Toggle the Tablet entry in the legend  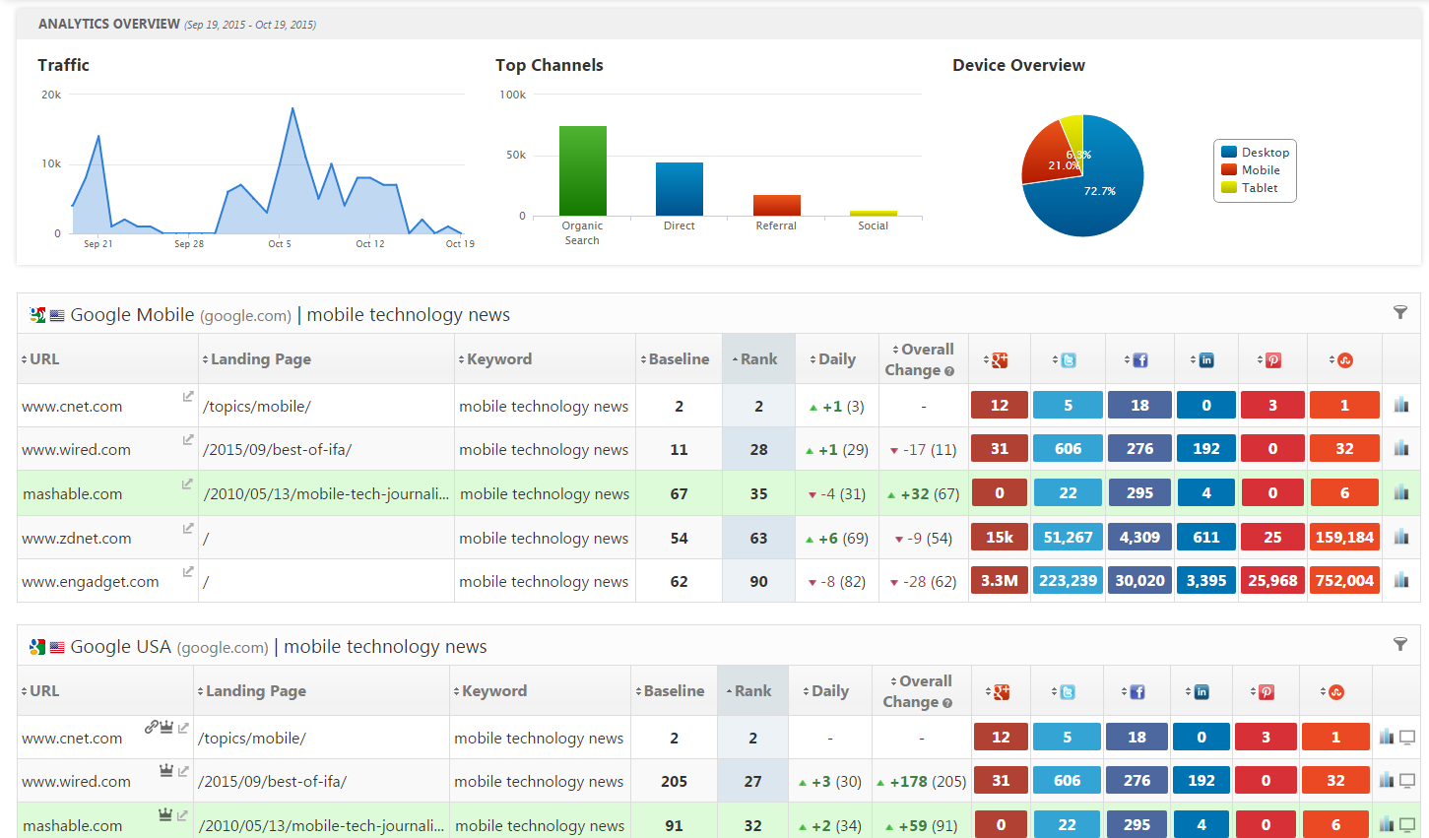[x=1253, y=187]
